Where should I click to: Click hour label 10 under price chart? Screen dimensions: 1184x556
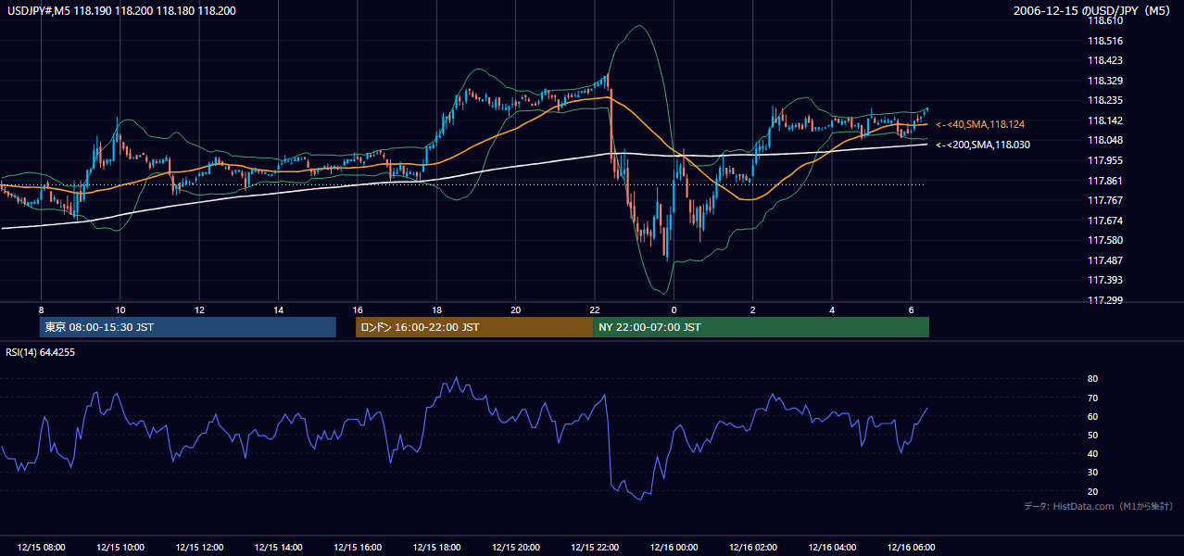tap(120, 310)
